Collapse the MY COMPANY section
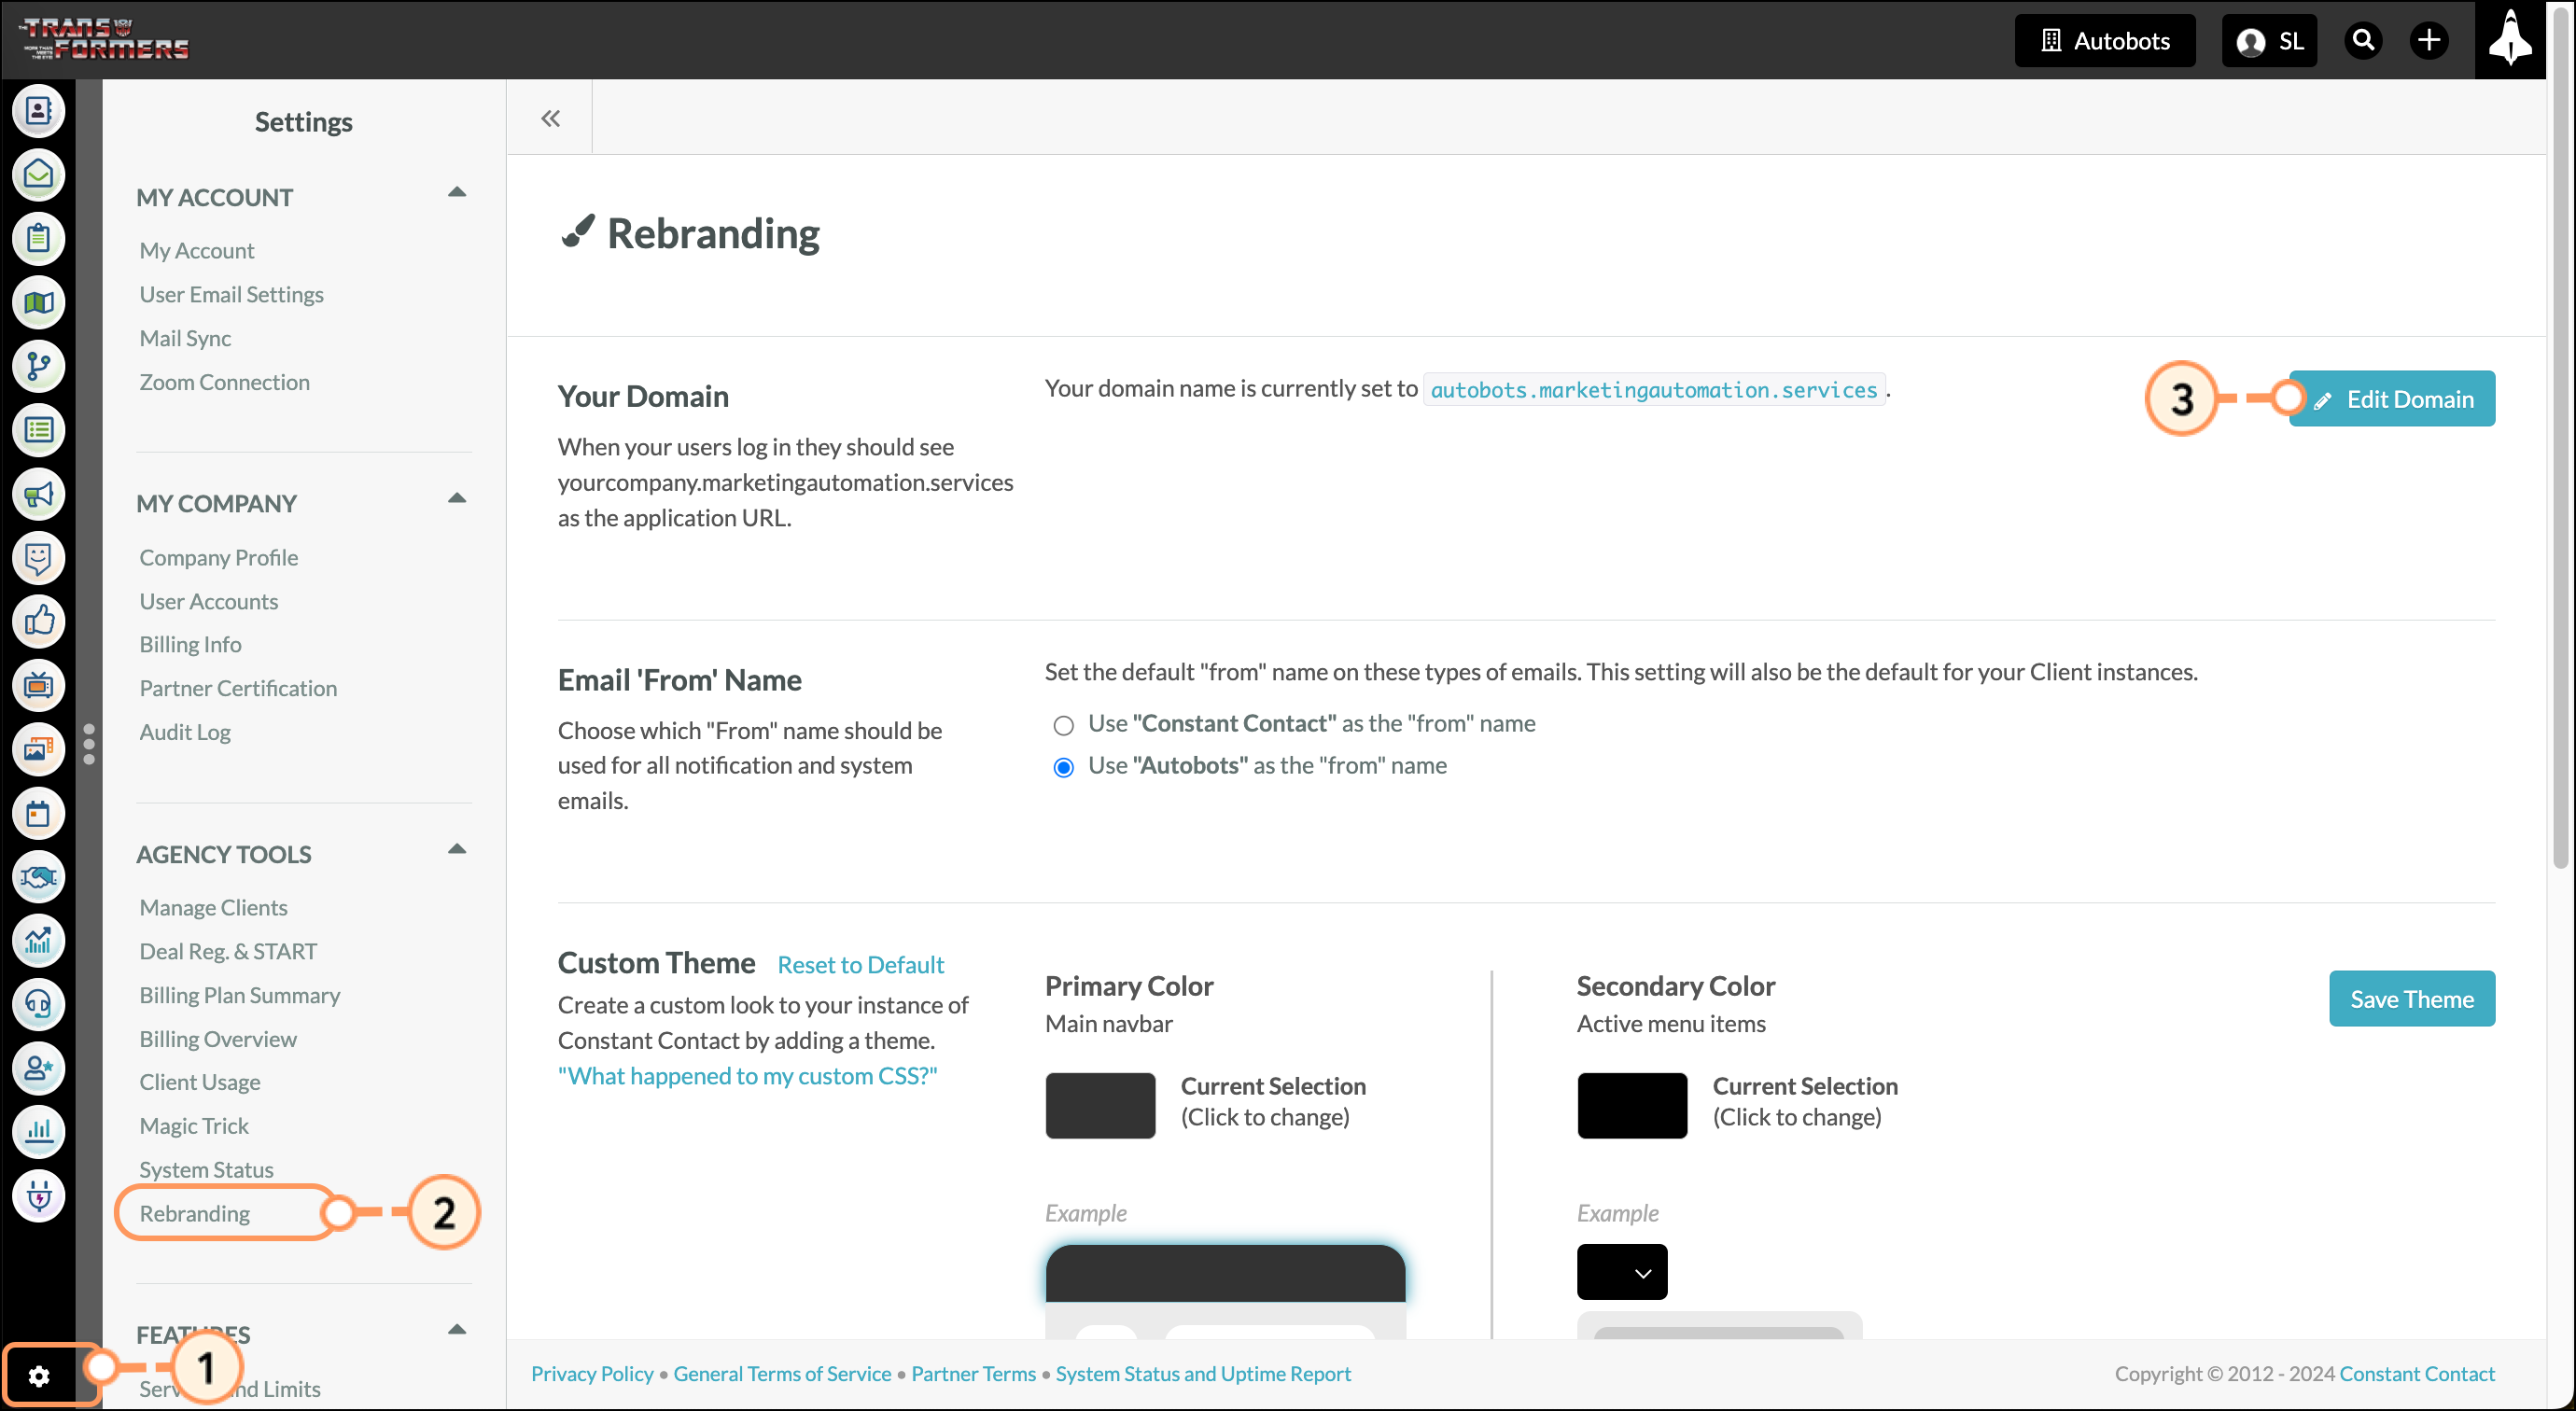Image resolution: width=2576 pixels, height=1411 pixels. click(457, 499)
